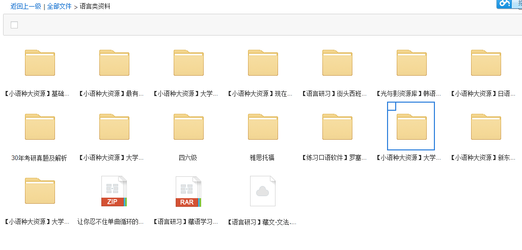522x250 pixels.
Task: Tick the checkbox on the highlighted folder
Action: pyautogui.click(x=392, y=106)
